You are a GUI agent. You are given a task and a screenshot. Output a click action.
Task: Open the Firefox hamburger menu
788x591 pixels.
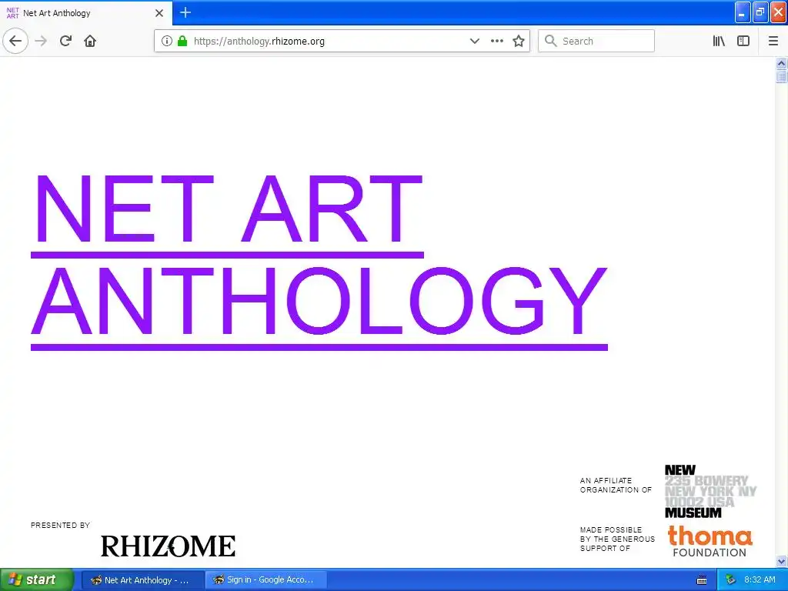[x=773, y=41]
